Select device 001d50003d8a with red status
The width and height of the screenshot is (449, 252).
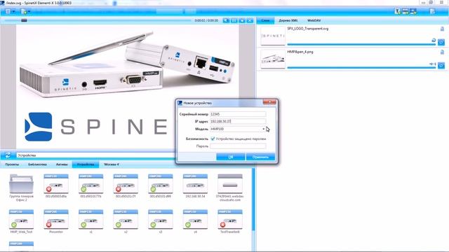(56, 186)
